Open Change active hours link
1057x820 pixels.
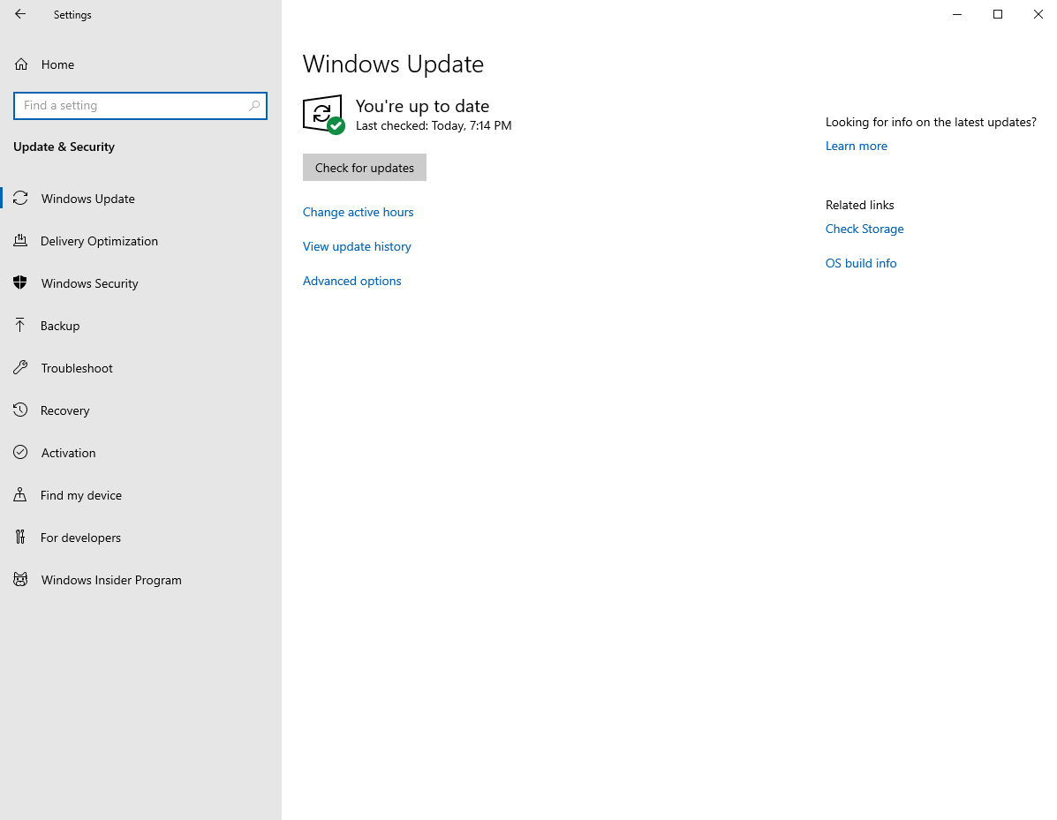click(358, 212)
